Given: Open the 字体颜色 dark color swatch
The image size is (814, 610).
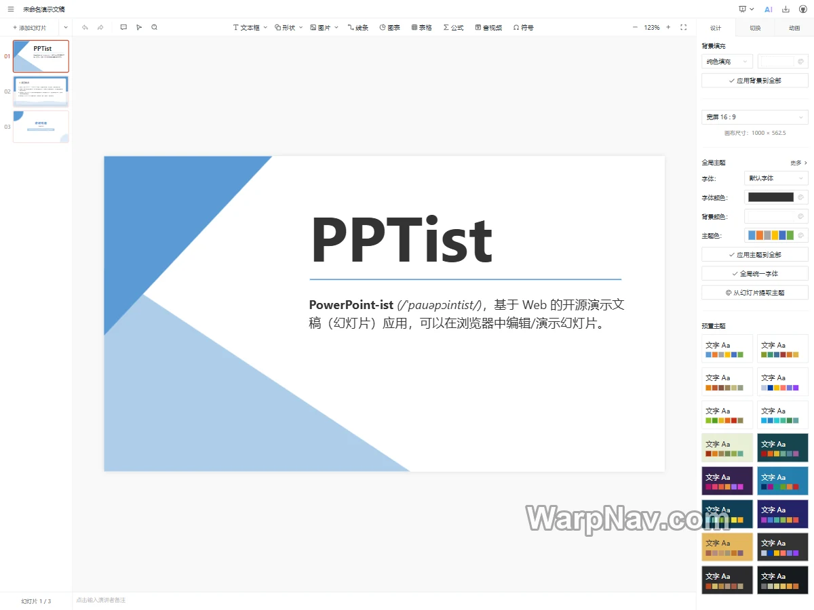Looking at the screenshot, I should [x=776, y=197].
